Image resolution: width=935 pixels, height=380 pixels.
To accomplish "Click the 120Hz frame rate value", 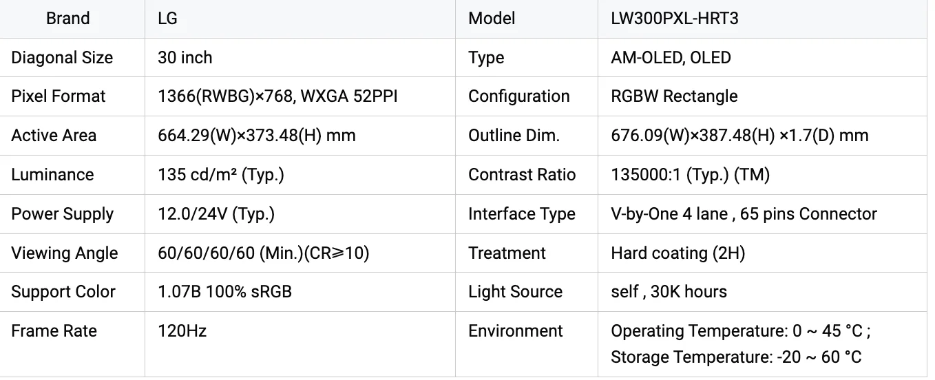I will 182,331.
